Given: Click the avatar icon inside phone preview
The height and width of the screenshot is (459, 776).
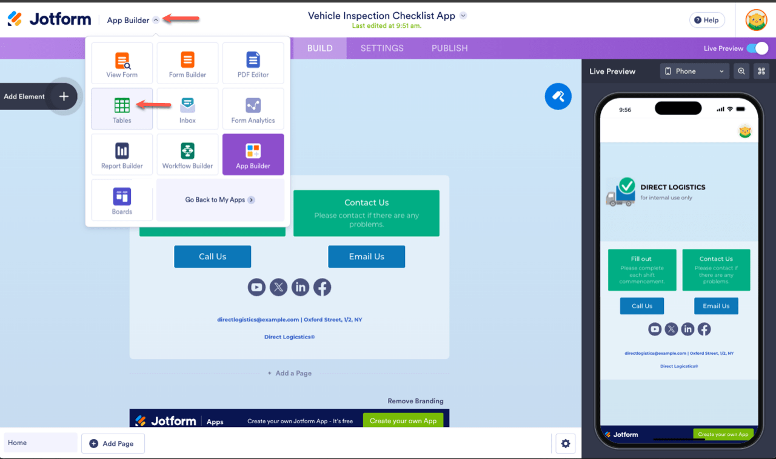Looking at the screenshot, I should point(745,131).
